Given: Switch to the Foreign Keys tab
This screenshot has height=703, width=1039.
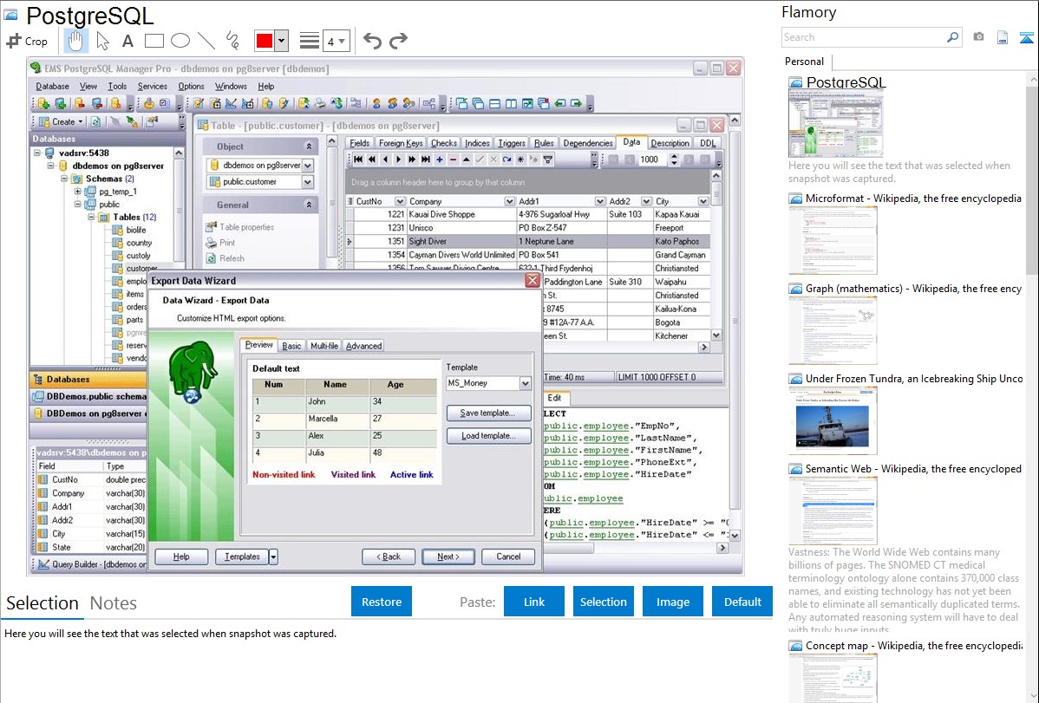Looking at the screenshot, I should (x=400, y=143).
